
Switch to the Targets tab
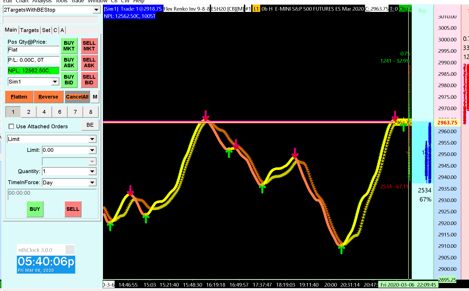pyautogui.click(x=29, y=30)
